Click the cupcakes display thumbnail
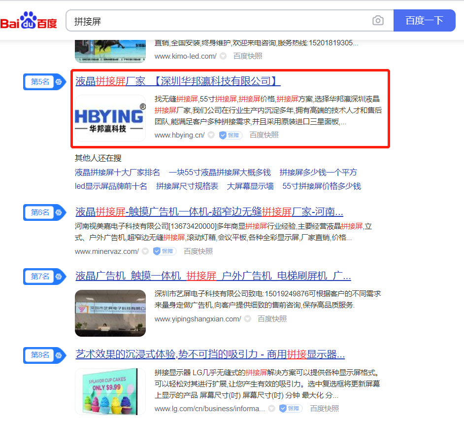Image resolution: width=464 pixels, height=422 pixels. (110, 391)
